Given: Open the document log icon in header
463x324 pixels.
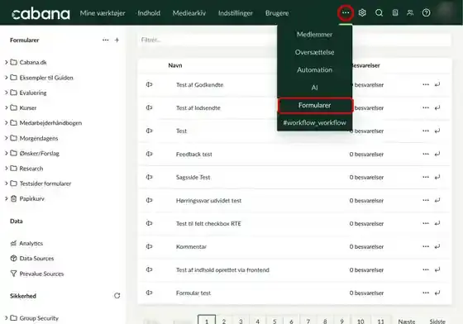Looking at the screenshot, I should click(395, 13).
